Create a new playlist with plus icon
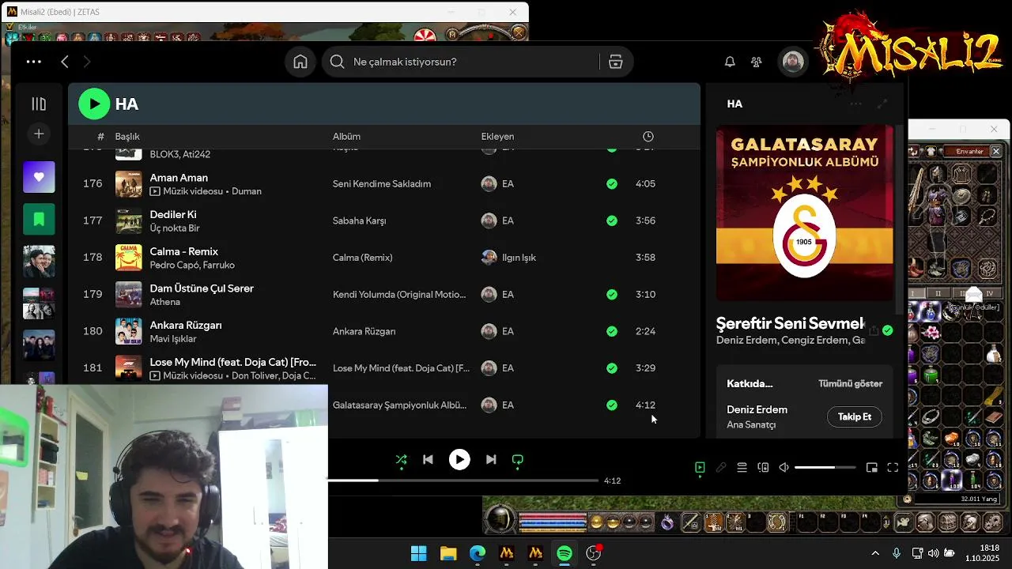The image size is (1012, 569). click(x=39, y=134)
